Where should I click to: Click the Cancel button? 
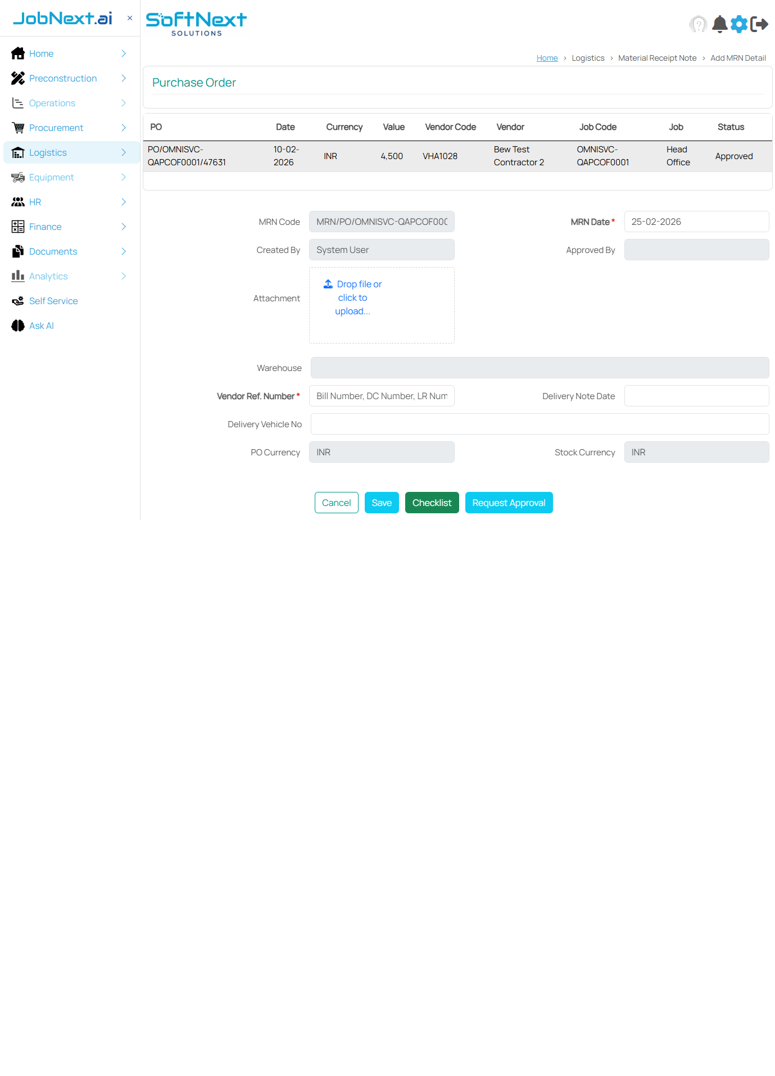coord(337,503)
